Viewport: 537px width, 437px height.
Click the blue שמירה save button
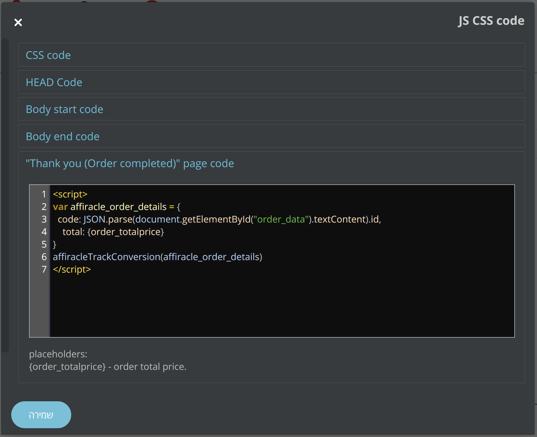[41, 415]
